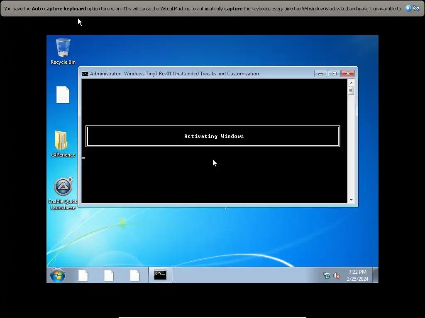Open the eXPerience folder on the desktop
The image size is (425, 318).
[x=63, y=144]
